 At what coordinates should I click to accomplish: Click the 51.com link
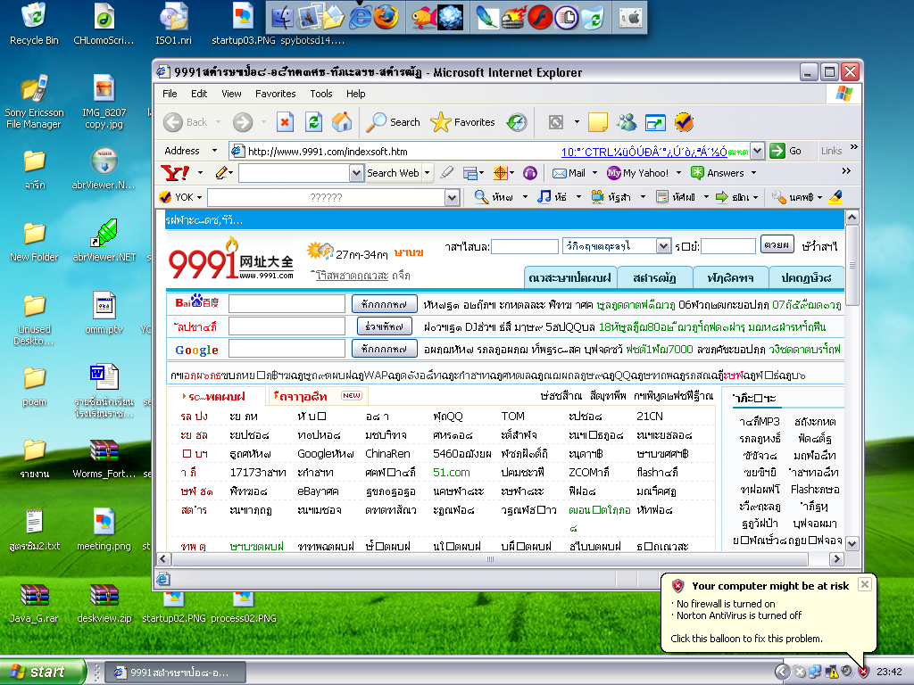click(451, 473)
